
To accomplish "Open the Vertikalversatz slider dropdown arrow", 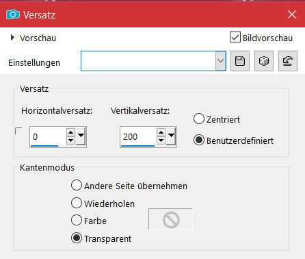I will 171,136.
